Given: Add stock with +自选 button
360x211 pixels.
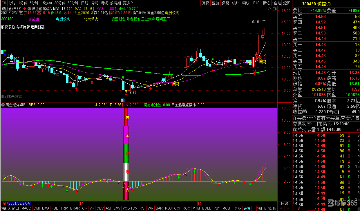Looking at the screenshot, I should tap(276, 3).
